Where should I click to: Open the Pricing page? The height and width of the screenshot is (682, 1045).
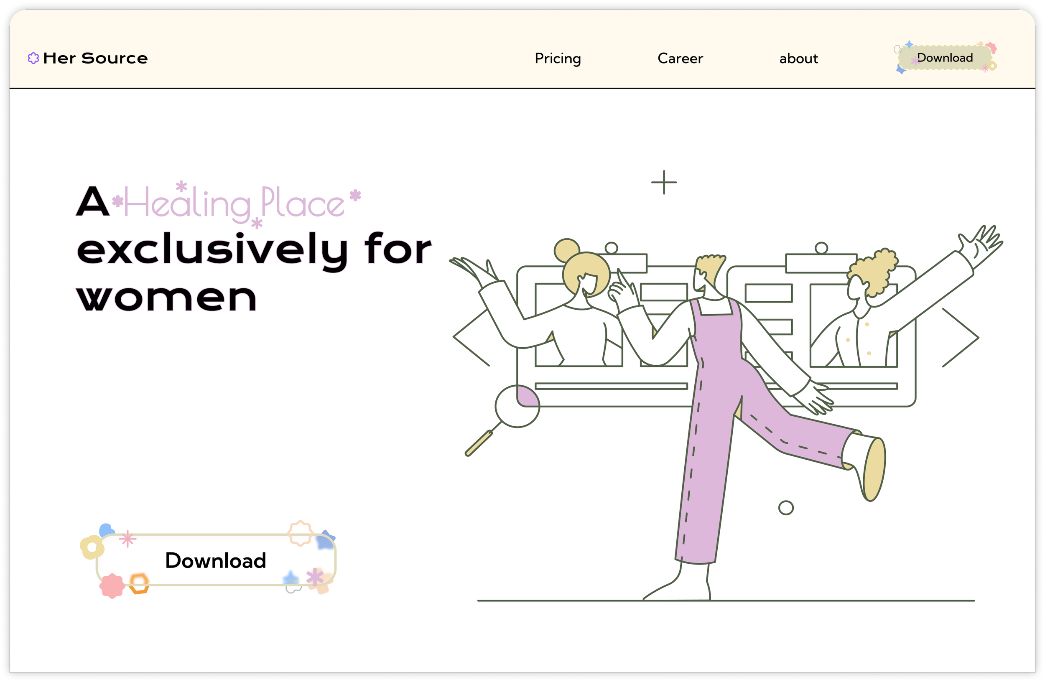pos(558,59)
